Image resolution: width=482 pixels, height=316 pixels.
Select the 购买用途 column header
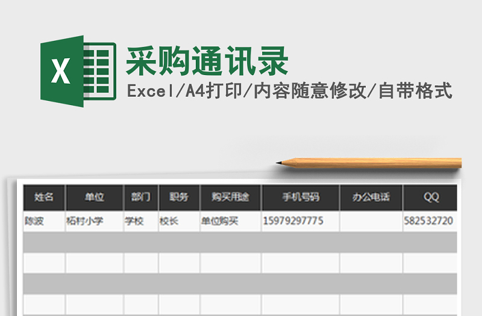230,197
